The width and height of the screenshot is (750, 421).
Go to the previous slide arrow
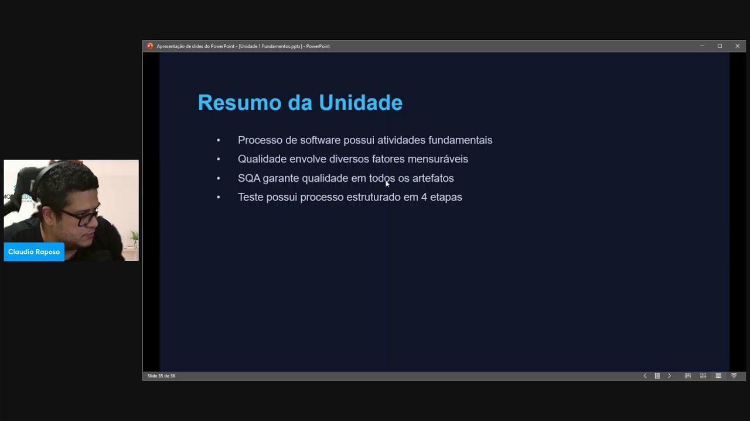[x=645, y=376]
